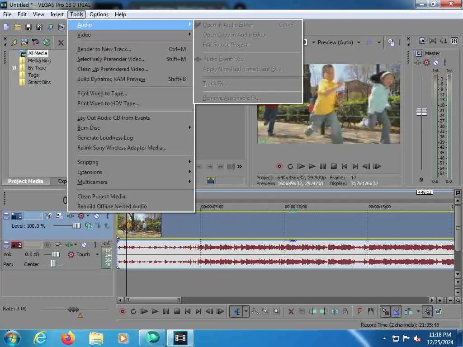Select the Zoom Edit tool
Screen dimensions: 463x347
[x=276, y=312]
